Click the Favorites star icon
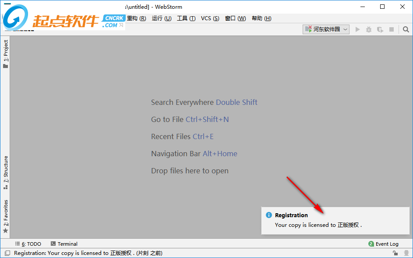 tap(6, 230)
